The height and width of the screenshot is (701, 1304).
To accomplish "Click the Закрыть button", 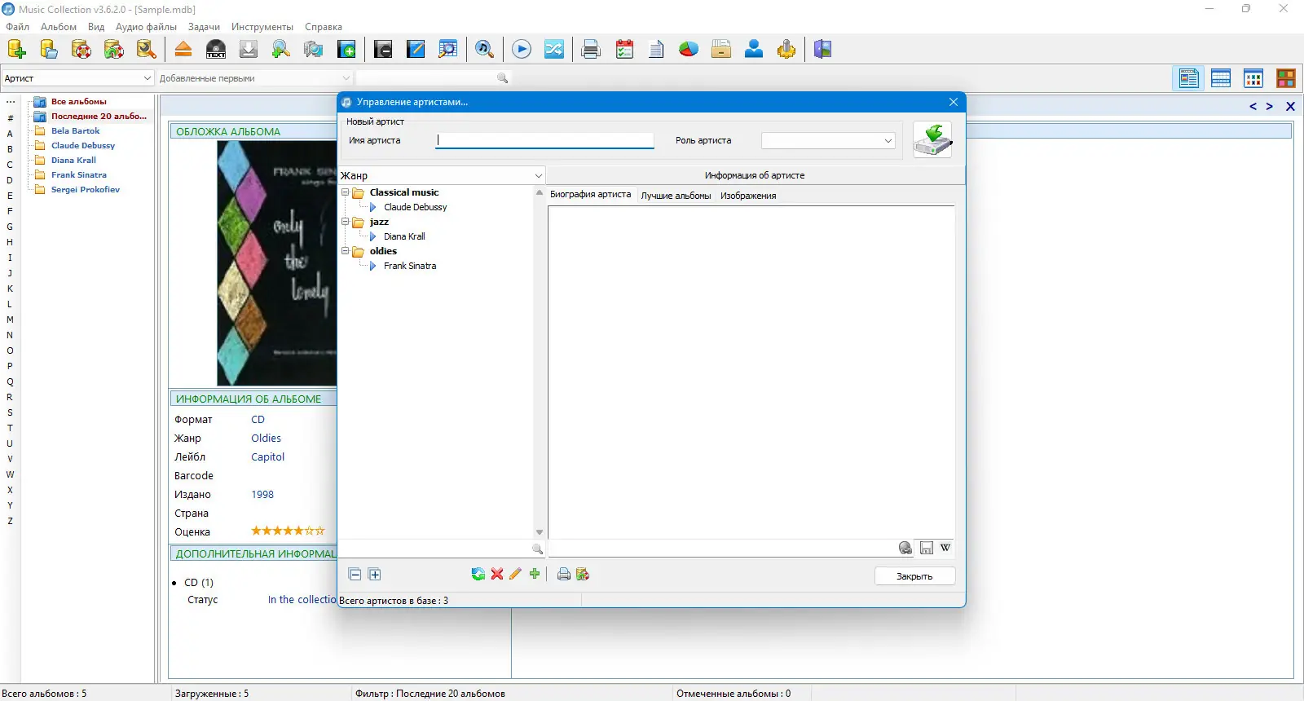I will [914, 576].
